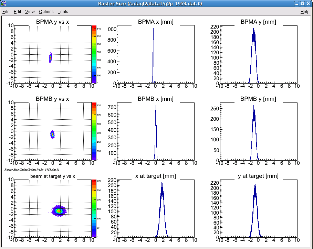The image size is (313, 249).
Task: Click the BPMB x histogram peak
Action: [x=156, y=132]
